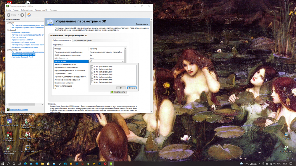Screen dimensions: 296x166
Task: Click the Forward arrow in NVIDIA toolbar
Action: (x=22, y=15)
